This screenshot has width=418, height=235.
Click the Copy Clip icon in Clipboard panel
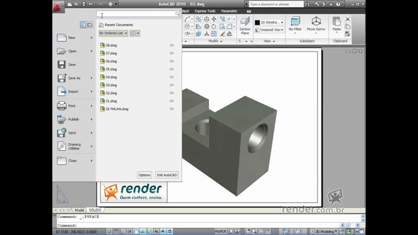(x=347, y=26)
